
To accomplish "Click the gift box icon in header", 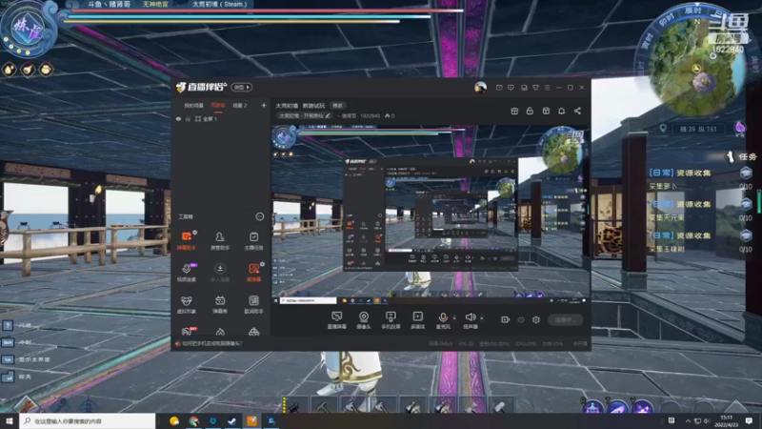I will (514, 111).
